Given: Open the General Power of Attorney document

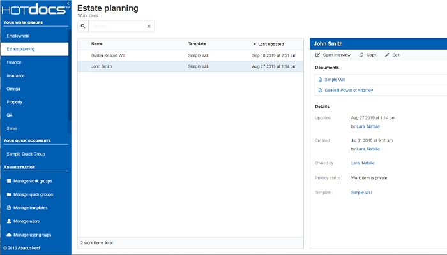Looking at the screenshot, I should tap(349, 91).
